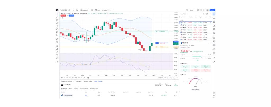Toggle auto scale
271x107 pixels.
click(177, 78)
